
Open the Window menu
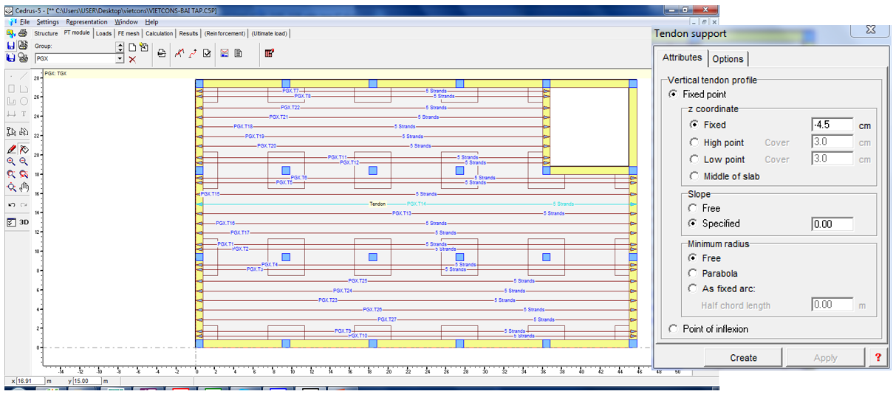126,22
